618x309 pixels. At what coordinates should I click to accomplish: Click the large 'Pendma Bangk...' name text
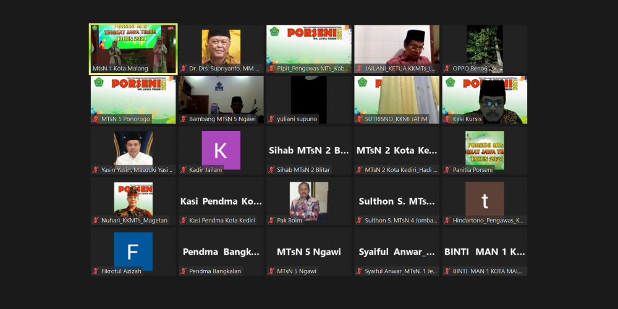click(221, 252)
